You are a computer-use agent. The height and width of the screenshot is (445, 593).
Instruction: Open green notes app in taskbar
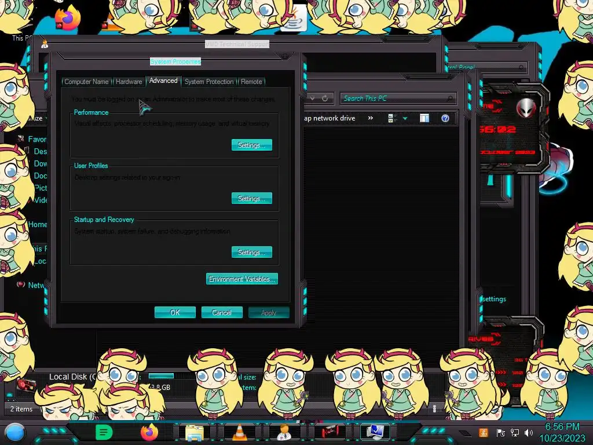[x=104, y=432]
